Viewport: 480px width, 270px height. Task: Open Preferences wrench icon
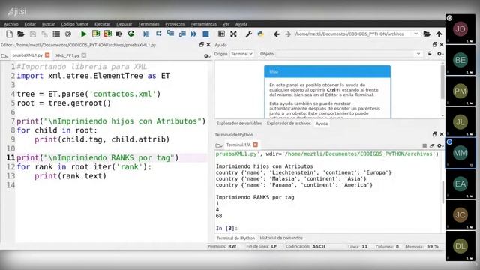[248, 34]
